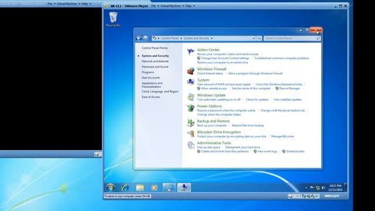375x211 pixels.
Task: Click the VMware logo in status bar
Action: pyautogui.click(x=332, y=196)
